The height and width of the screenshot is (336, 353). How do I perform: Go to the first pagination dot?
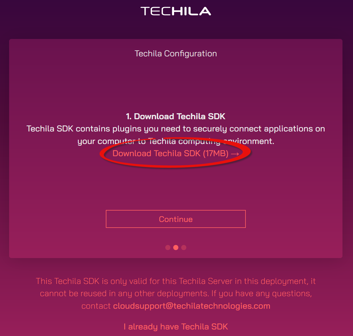click(x=168, y=248)
